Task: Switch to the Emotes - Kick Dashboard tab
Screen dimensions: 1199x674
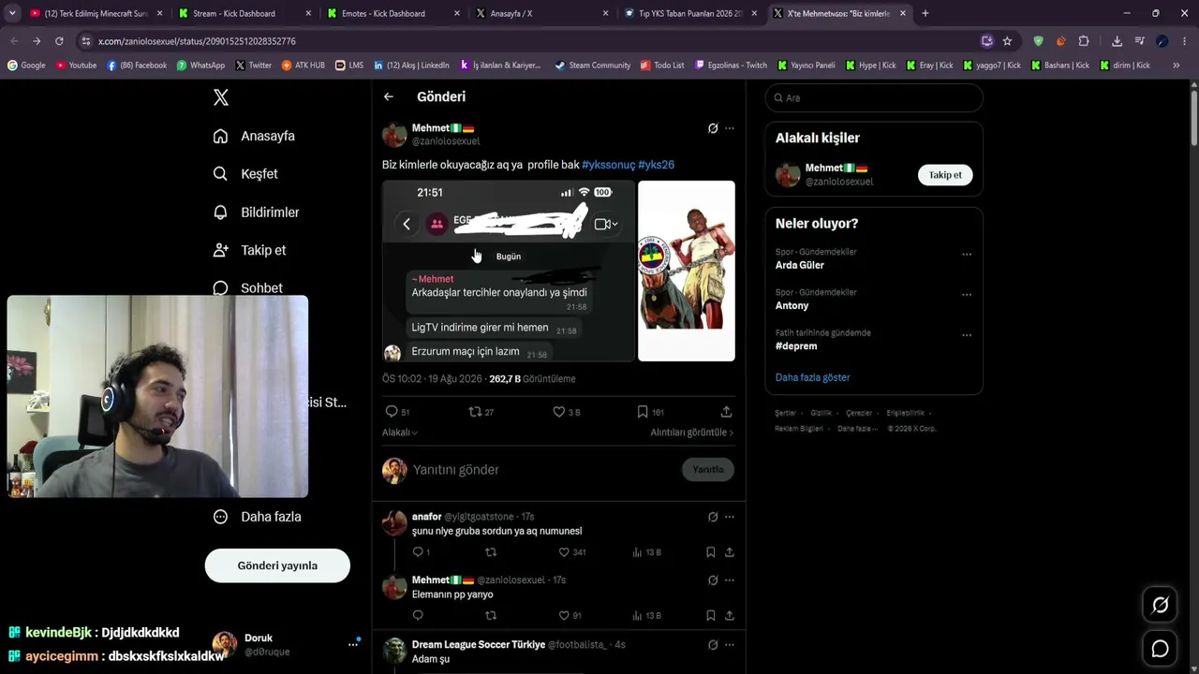Action: (392, 13)
